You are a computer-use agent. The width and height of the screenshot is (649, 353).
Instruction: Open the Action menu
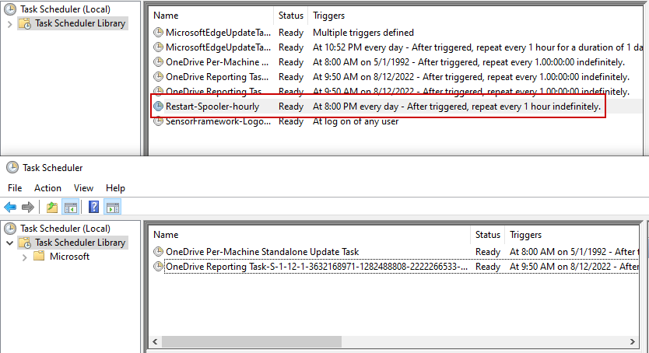point(47,188)
